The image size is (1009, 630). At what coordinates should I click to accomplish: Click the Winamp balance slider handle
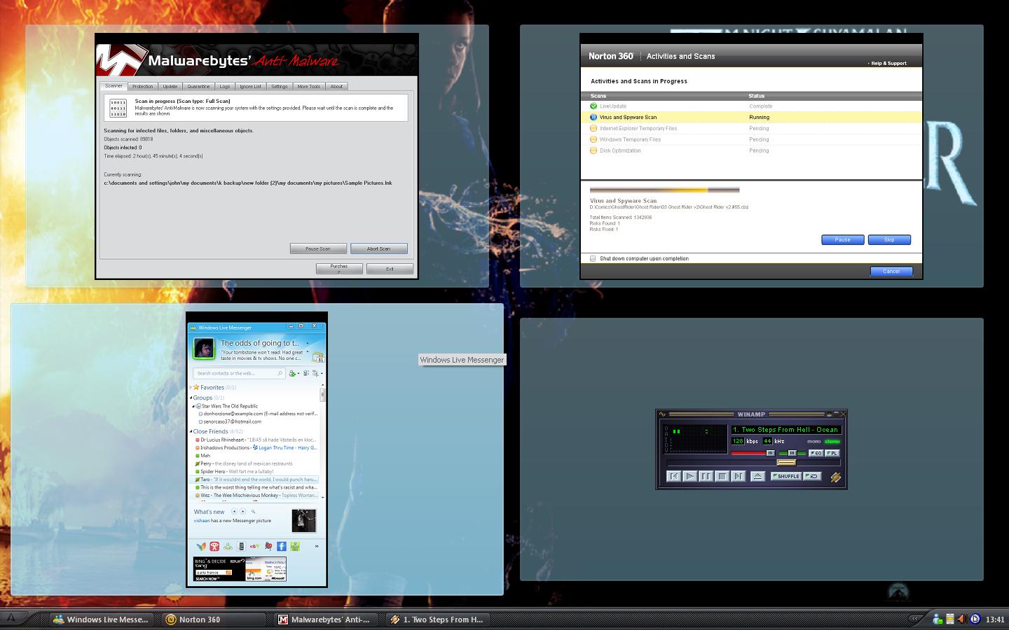792,453
